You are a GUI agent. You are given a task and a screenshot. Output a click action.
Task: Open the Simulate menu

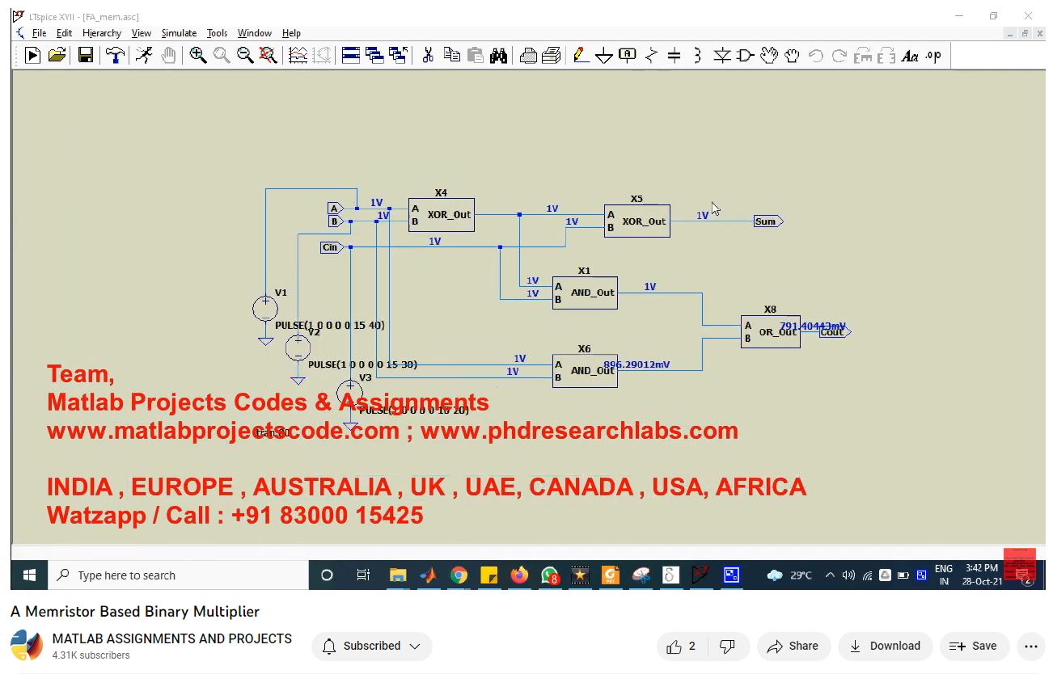(179, 33)
